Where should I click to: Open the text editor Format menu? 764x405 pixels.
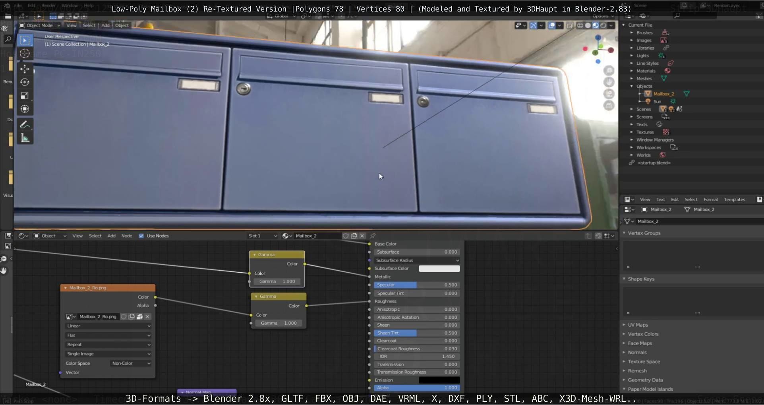711,200
